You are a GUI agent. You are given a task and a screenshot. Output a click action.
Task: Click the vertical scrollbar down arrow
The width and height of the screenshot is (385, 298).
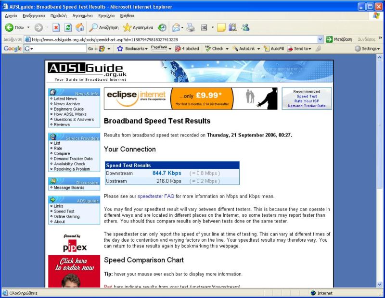coord(380,285)
